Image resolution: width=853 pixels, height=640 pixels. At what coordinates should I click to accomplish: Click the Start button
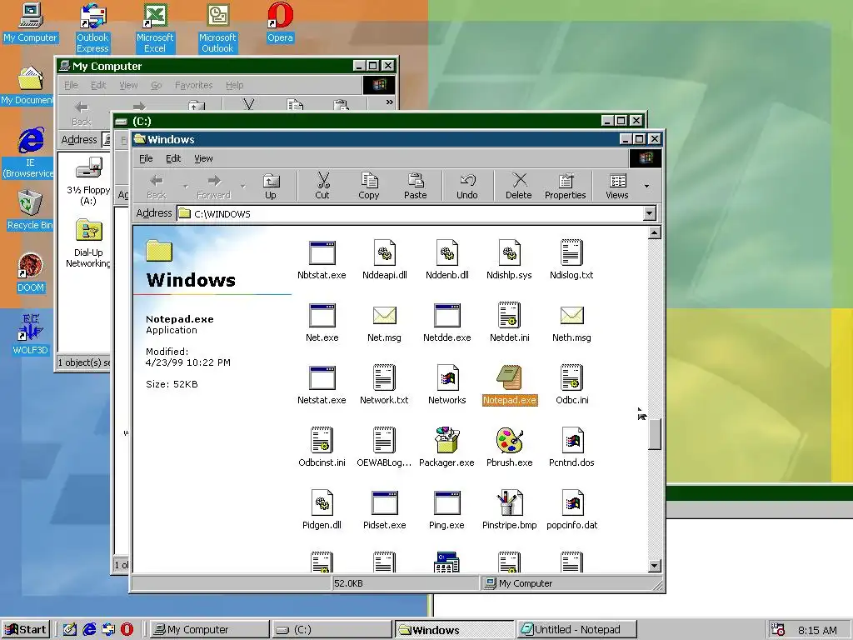pos(26,630)
